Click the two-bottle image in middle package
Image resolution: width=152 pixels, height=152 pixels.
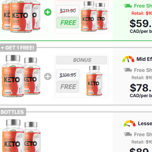point(21,76)
